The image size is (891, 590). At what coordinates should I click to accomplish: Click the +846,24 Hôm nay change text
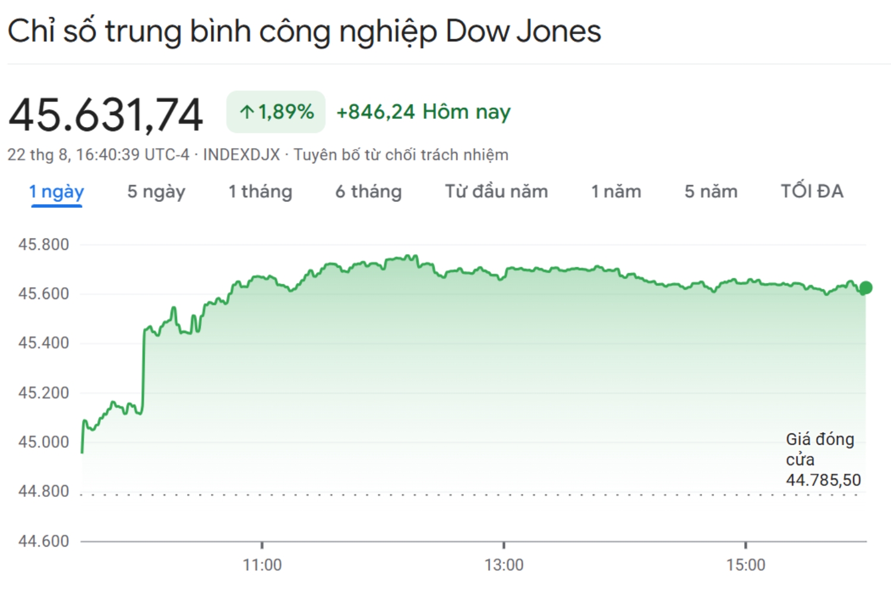point(423,111)
